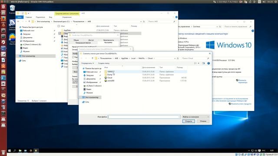The width and height of the screenshot is (278, 156).
Task: Switch to Поделиться ribbon tab
Action: coord(40,17)
